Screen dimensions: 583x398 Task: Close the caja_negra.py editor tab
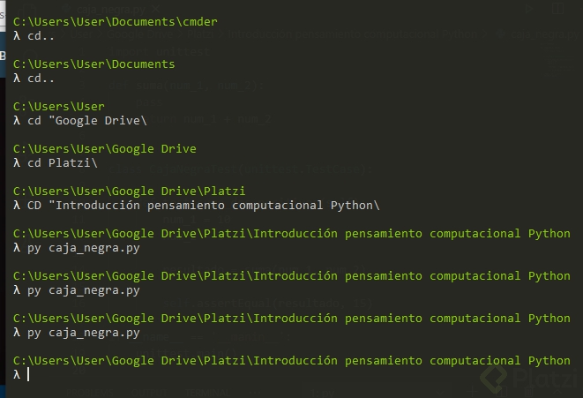156,8
